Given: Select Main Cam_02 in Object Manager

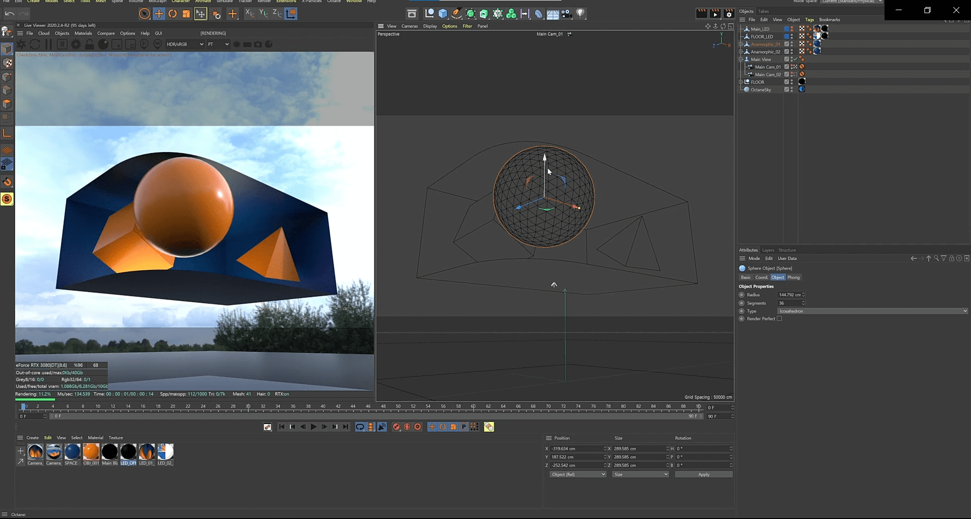Looking at the screenshot, I should click(x=768, y=74).
